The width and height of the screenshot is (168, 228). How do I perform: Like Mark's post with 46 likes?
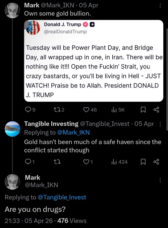[90, 110]
